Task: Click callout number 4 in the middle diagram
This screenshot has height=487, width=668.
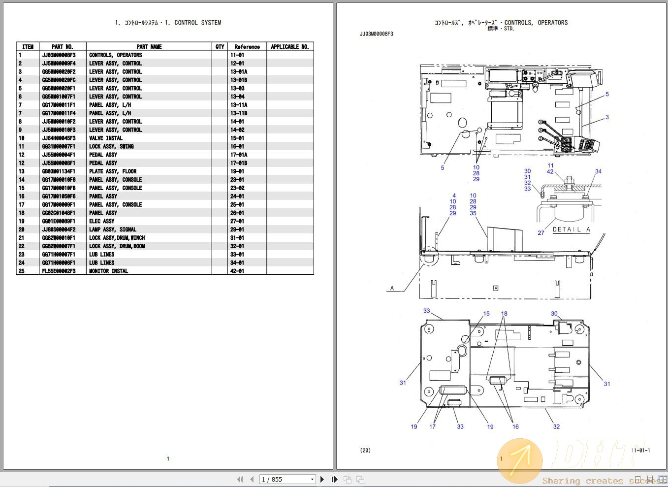Action: [x=454, y=195]
